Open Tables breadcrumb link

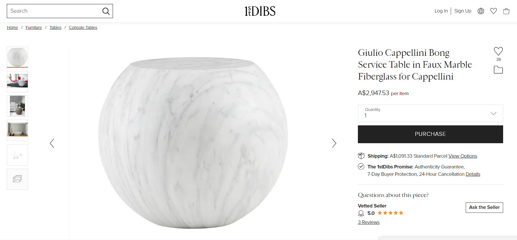click(55, 27)
